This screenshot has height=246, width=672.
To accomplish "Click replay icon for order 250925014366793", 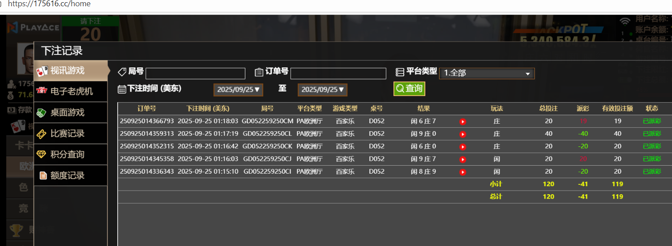I will click(x=462, y=121).
